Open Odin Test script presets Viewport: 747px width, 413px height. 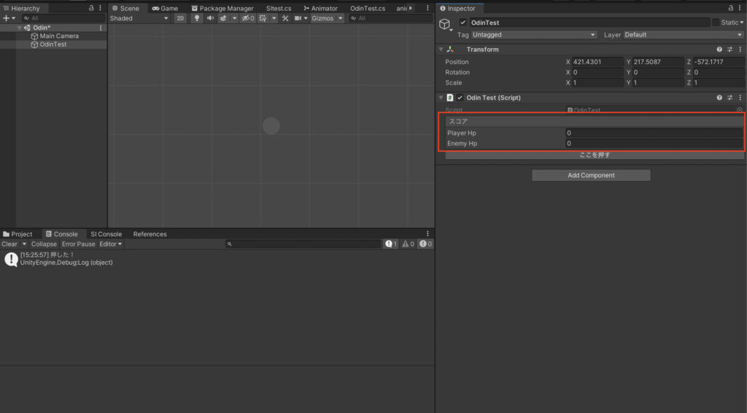[729, 98]
